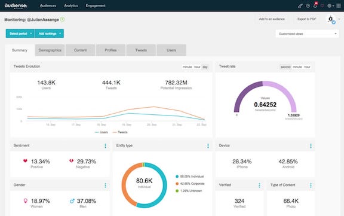Open the settings gear in top bar
The width and height of the screenshot is (344, 216).
(x=330, y=6)
